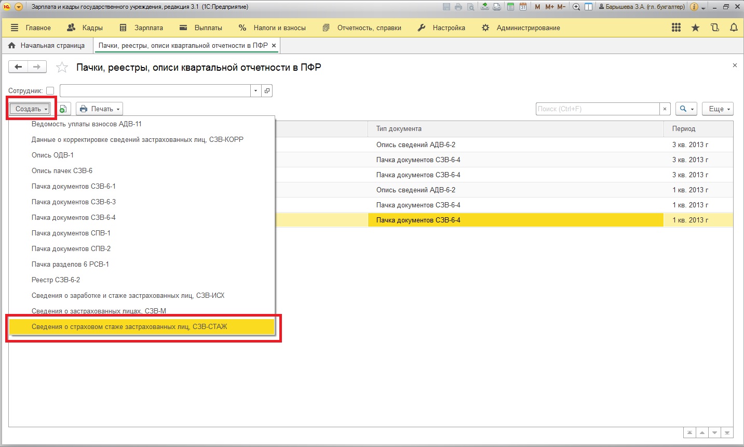This screenshot has width=744, height=447.
Task: Open the Печать dropdown
Action: (x=100, y=109)
